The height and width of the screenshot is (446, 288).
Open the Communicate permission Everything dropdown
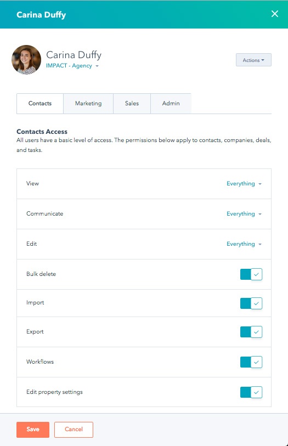point(244,214)
